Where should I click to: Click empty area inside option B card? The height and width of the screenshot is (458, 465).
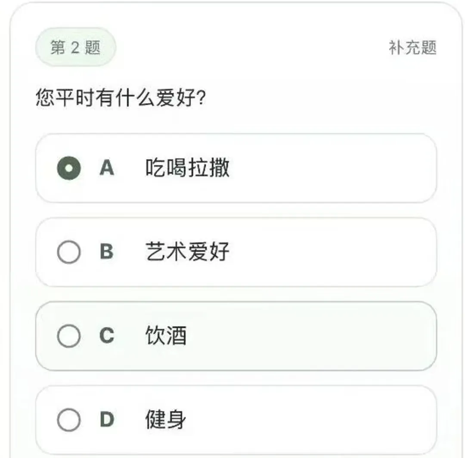coord(336,252)
